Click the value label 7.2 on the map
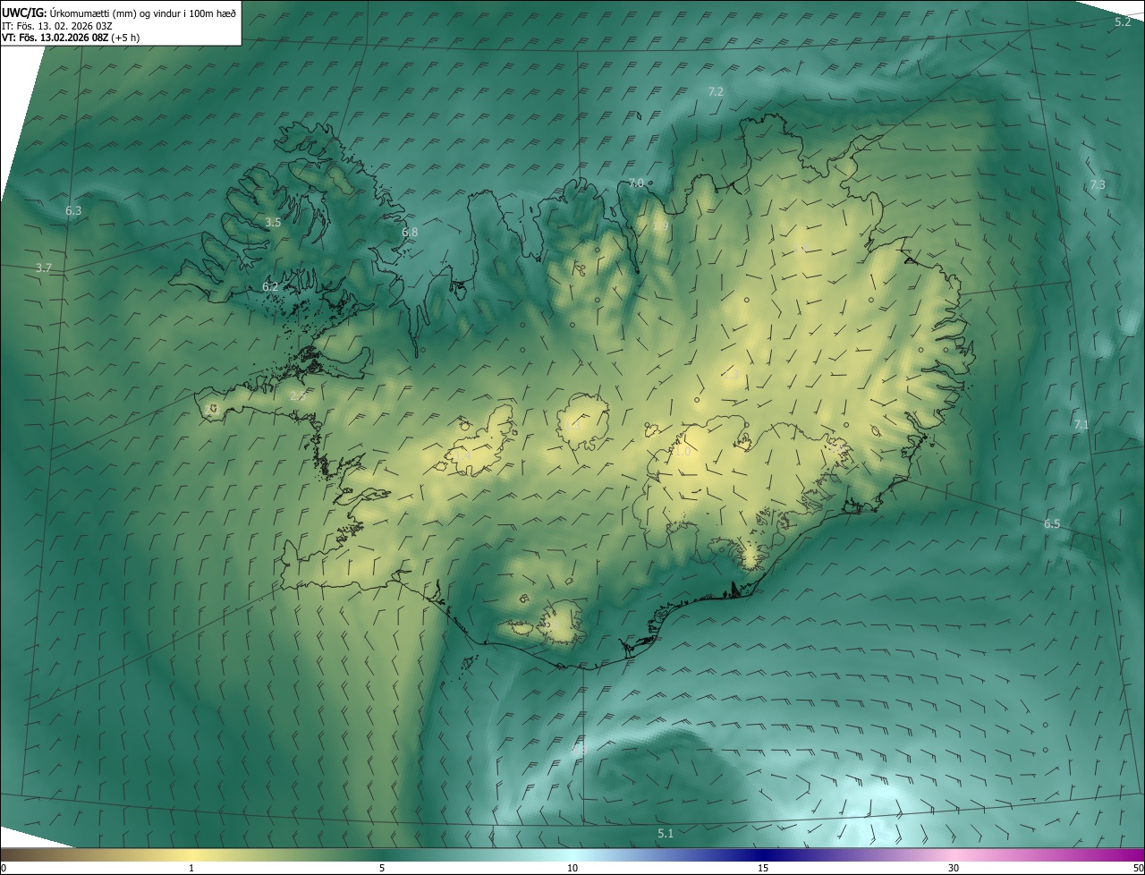Image resolution: width=1145 pixels, height=875 pixels. point(716,92)
